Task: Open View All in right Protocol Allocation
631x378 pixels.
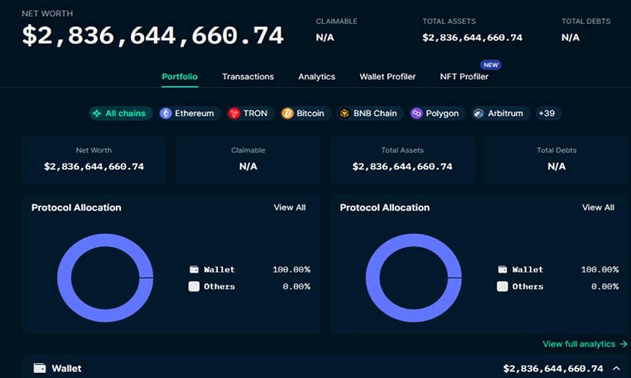Action: tap(598, 207)
